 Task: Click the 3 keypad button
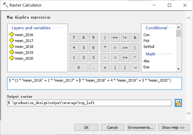tap(93, 57)
